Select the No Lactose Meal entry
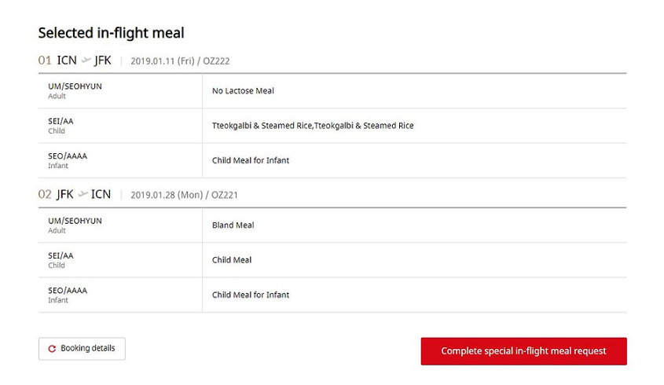Screen dimensions: 664x385 pos(243,91)
